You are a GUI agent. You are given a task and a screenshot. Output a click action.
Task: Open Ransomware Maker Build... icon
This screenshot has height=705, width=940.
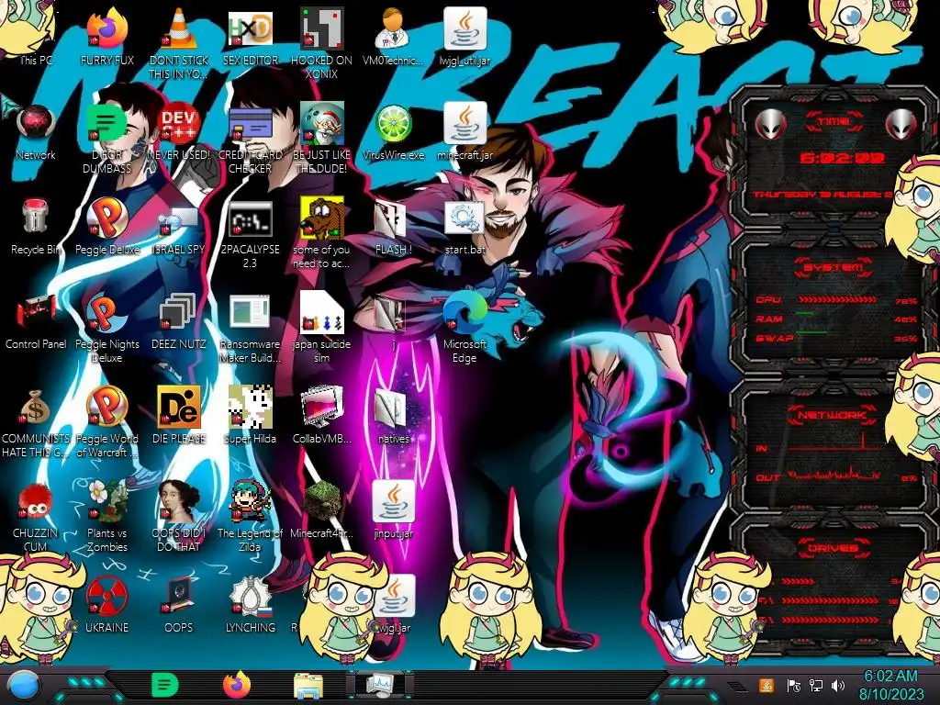(251, 328)
